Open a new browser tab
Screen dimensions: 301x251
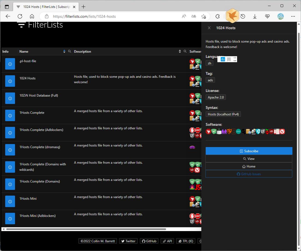tap(84, 7)
